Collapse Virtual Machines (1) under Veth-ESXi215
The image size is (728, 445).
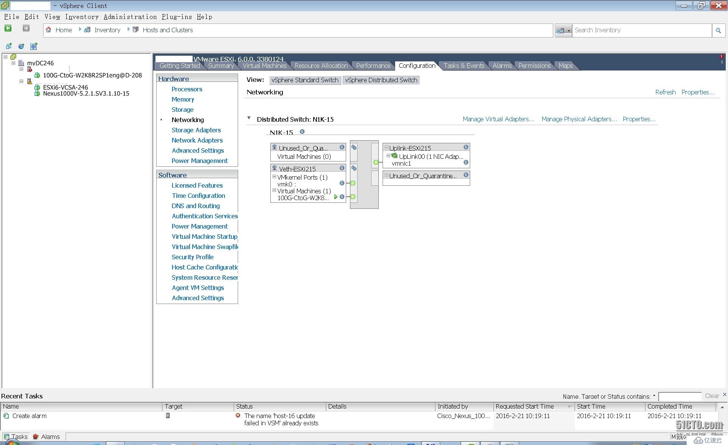[274, 190]
